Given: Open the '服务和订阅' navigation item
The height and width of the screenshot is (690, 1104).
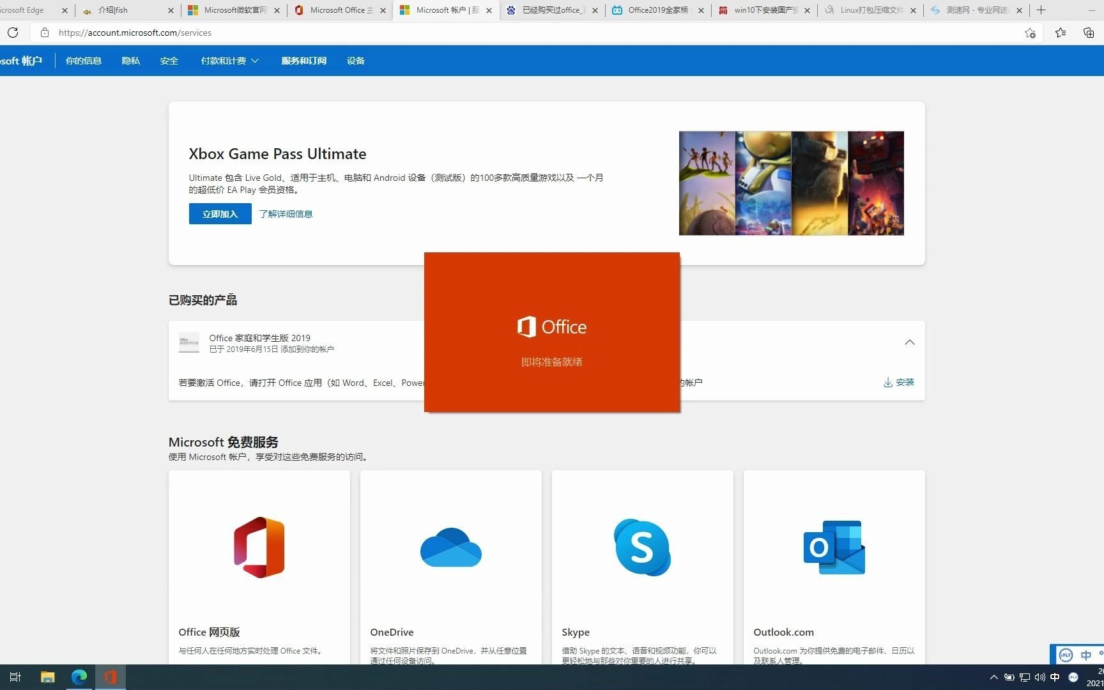Looking at the screenshot, I should tap(304, 61).
